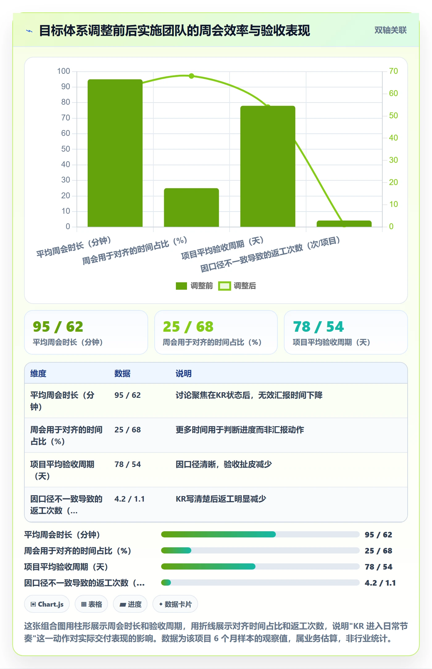Click the 数据 column header
This screenshot has width=432, height=669.
122,373
